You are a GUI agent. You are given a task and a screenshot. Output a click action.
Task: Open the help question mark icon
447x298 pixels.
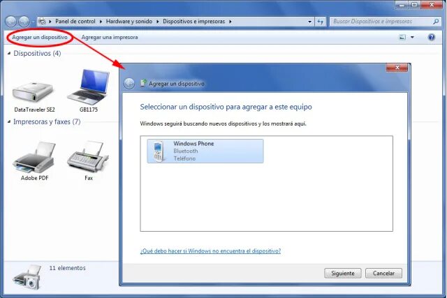[x=432, y=37]
